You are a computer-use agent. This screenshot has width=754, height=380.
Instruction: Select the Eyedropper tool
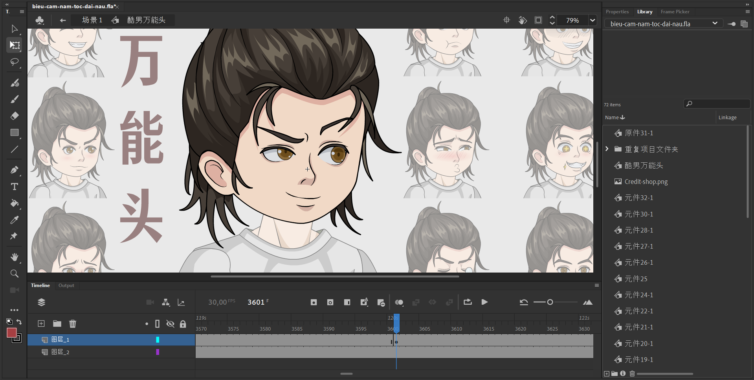(x=15, y=220)
